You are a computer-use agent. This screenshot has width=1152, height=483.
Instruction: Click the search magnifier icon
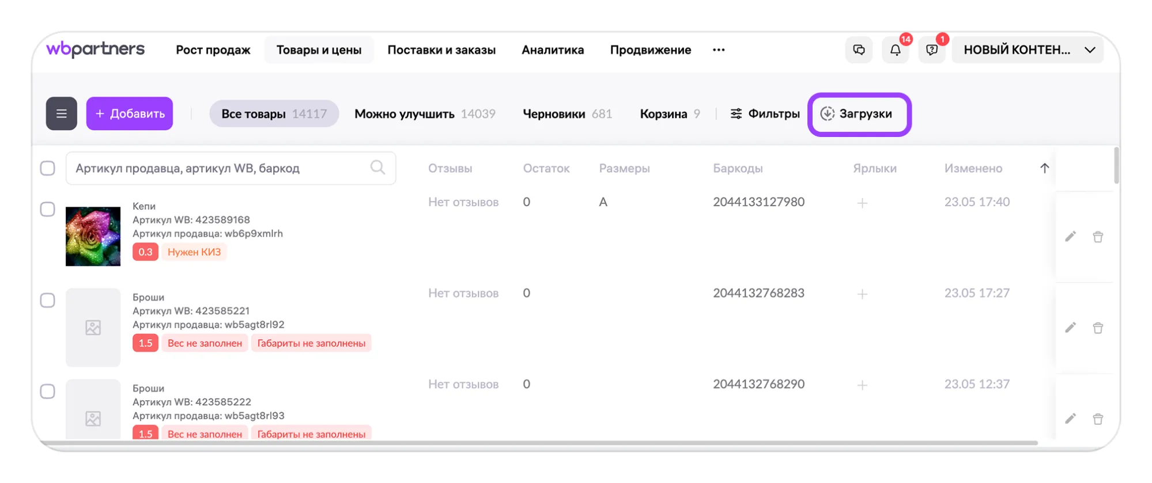click(377, 168)
